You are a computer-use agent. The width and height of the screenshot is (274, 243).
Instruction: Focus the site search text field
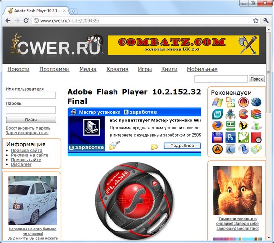(221, 79)
